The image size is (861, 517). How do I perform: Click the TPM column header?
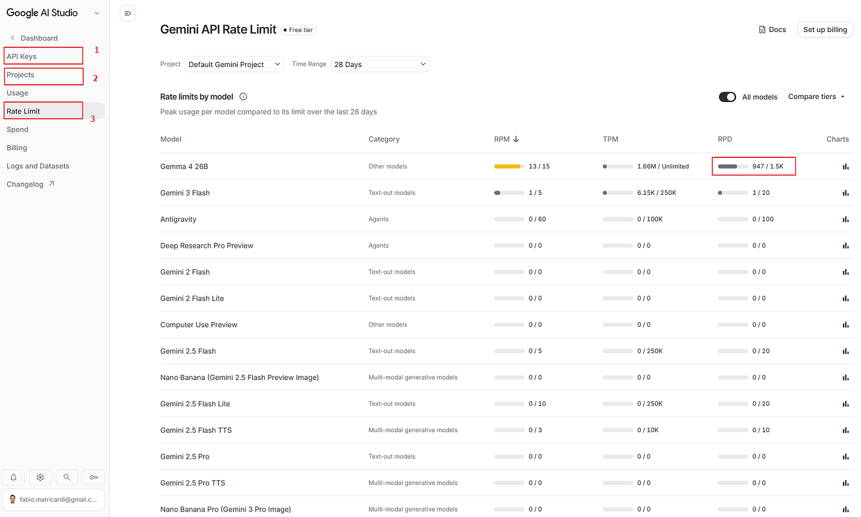click(611, 140)
